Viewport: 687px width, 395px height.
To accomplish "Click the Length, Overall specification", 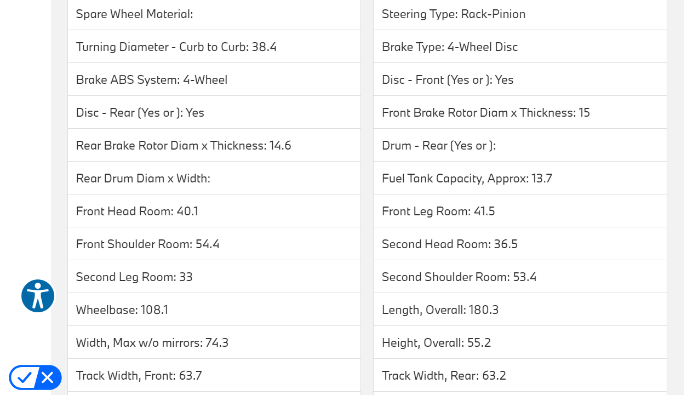I will point(440,310).
